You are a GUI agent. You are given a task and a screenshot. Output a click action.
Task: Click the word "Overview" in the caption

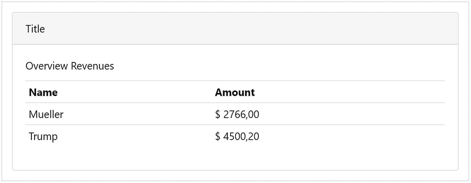click(47, 66)
